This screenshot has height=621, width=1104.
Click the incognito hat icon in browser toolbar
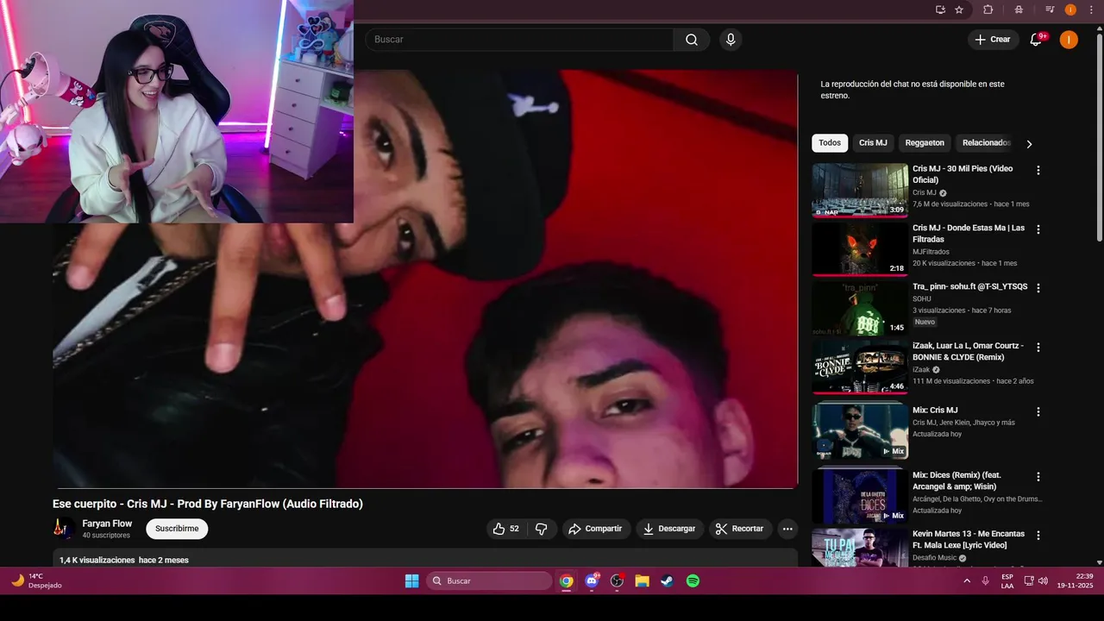click(x=1019, y=9)
